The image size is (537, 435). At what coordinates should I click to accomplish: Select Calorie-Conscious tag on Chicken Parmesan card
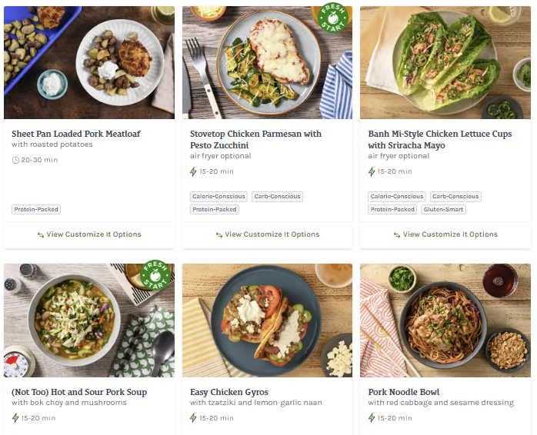[219, 197]
